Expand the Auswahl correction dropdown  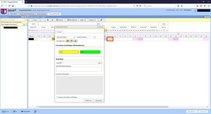pyautogui.click(x=101, y=63)
